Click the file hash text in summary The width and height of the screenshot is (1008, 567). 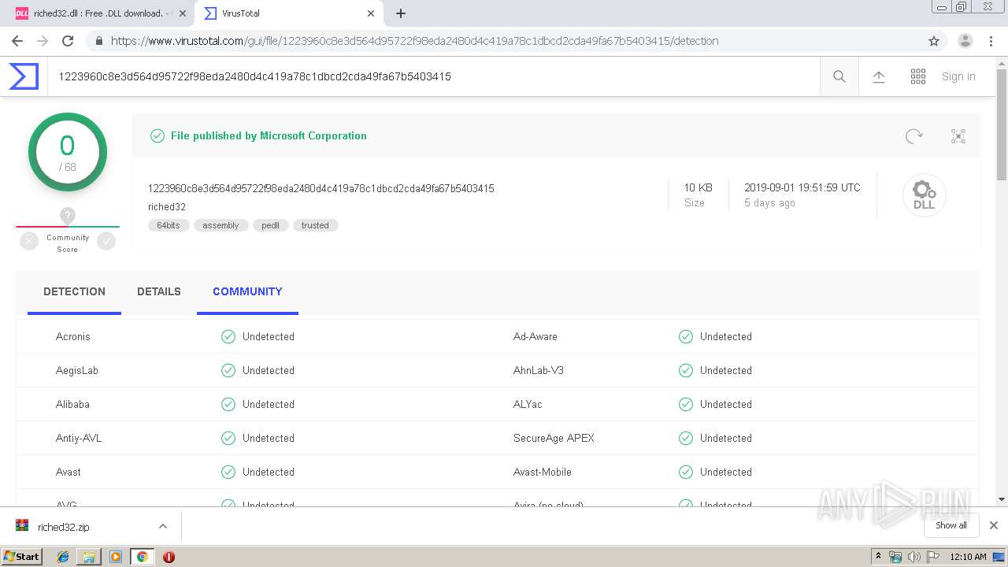point(321,188)
